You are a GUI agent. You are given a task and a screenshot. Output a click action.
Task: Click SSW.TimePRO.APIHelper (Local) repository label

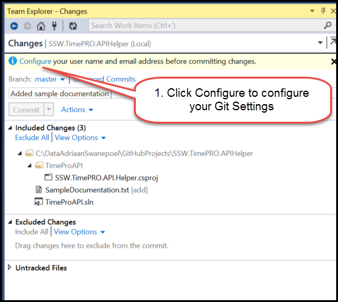pyautogui.click(x=100, y=44)
